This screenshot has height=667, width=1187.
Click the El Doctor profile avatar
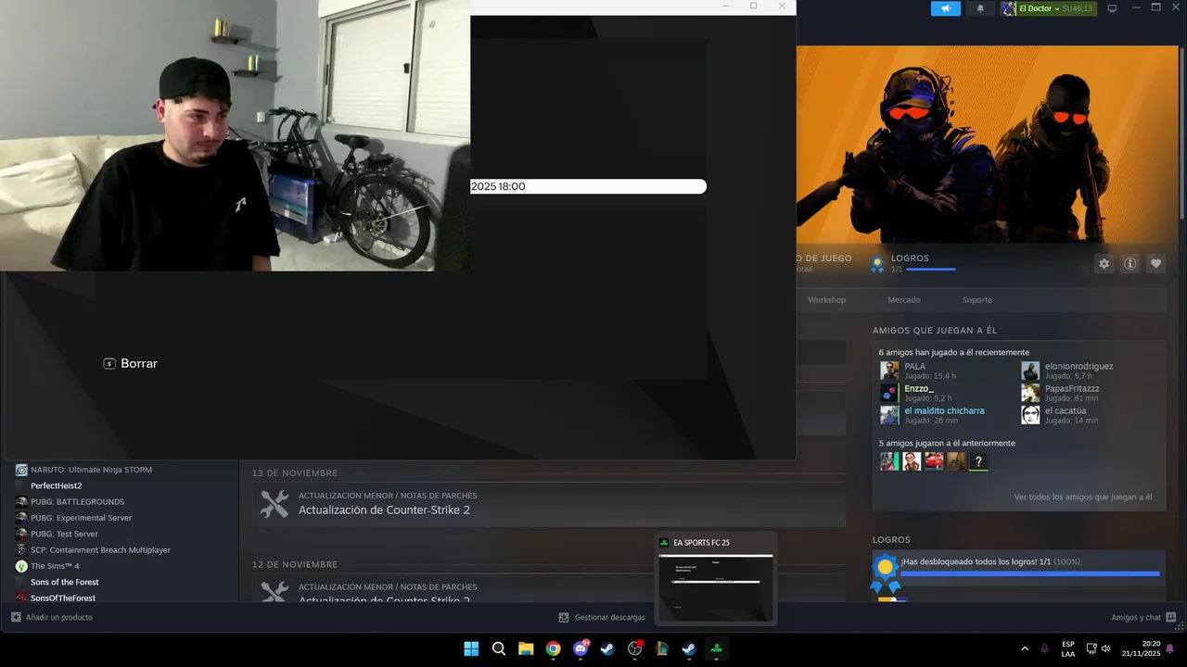[1009, 8]
